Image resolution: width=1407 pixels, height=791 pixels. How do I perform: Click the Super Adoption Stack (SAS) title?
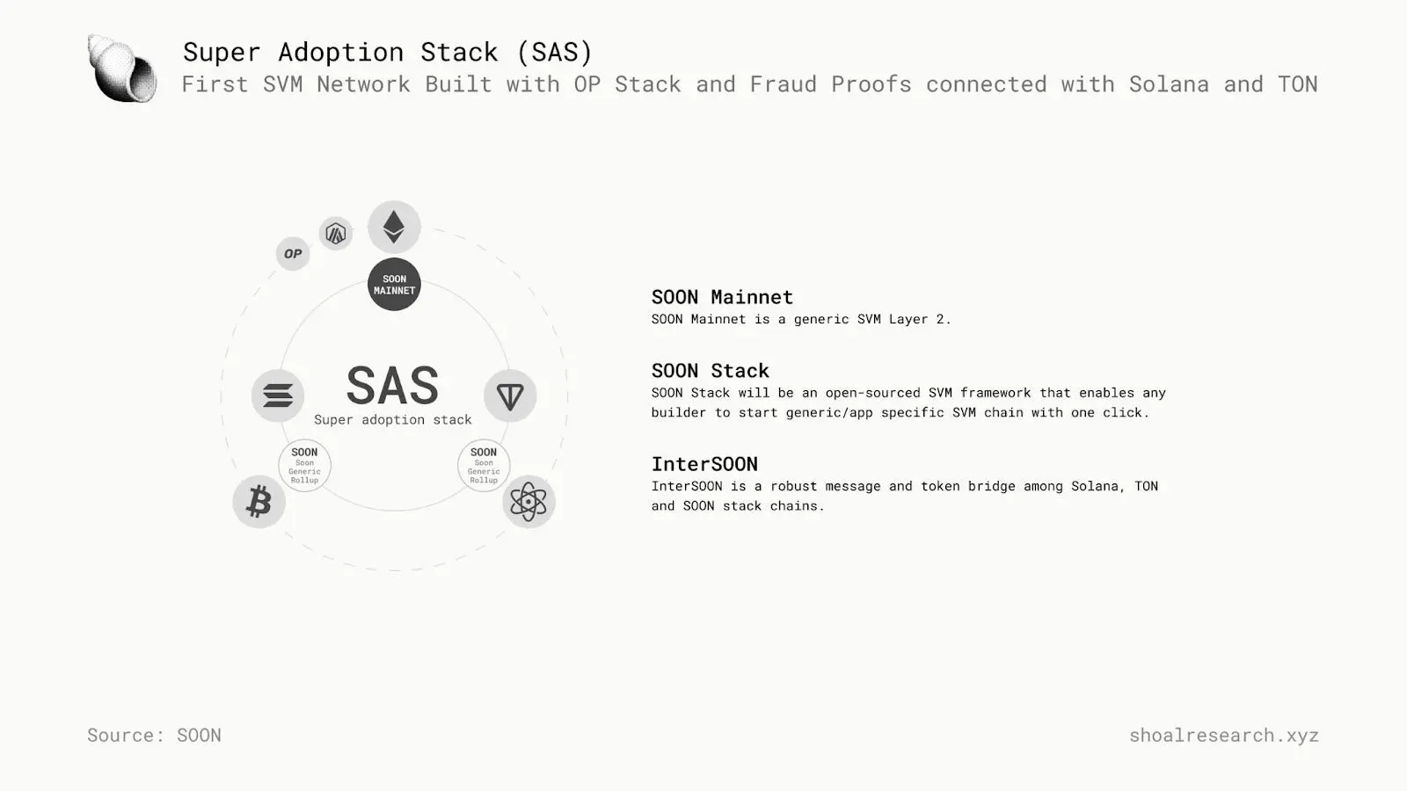[388, 52]
